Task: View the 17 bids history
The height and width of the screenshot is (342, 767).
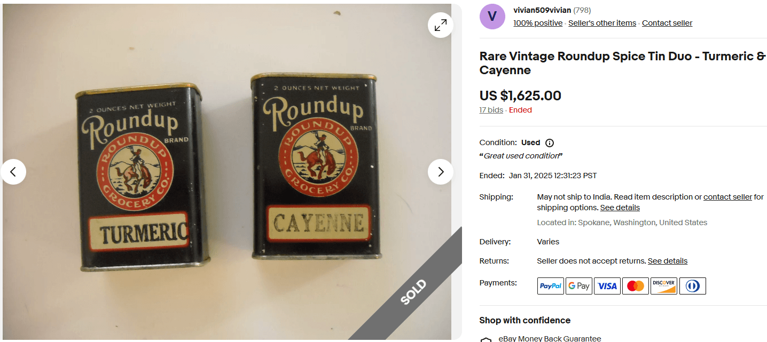Action: [491, 110]
